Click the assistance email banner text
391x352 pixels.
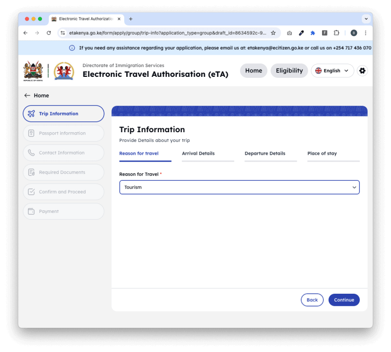click(225, 48)
